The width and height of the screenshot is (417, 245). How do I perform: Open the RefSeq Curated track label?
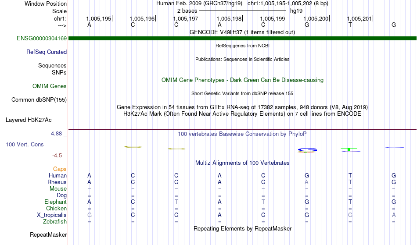[x=46, y=52]
